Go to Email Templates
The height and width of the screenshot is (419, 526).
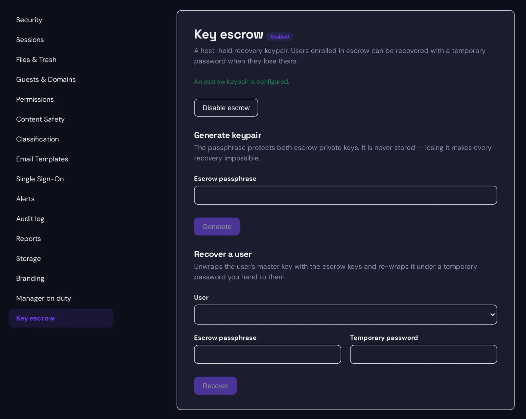pyautogui.click(x=61, y=159)
